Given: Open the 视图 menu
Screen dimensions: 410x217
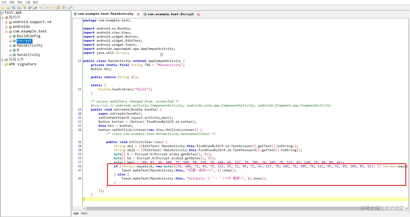Looking at the screenshot, I should pyautogui.click(x=11, y=2).
